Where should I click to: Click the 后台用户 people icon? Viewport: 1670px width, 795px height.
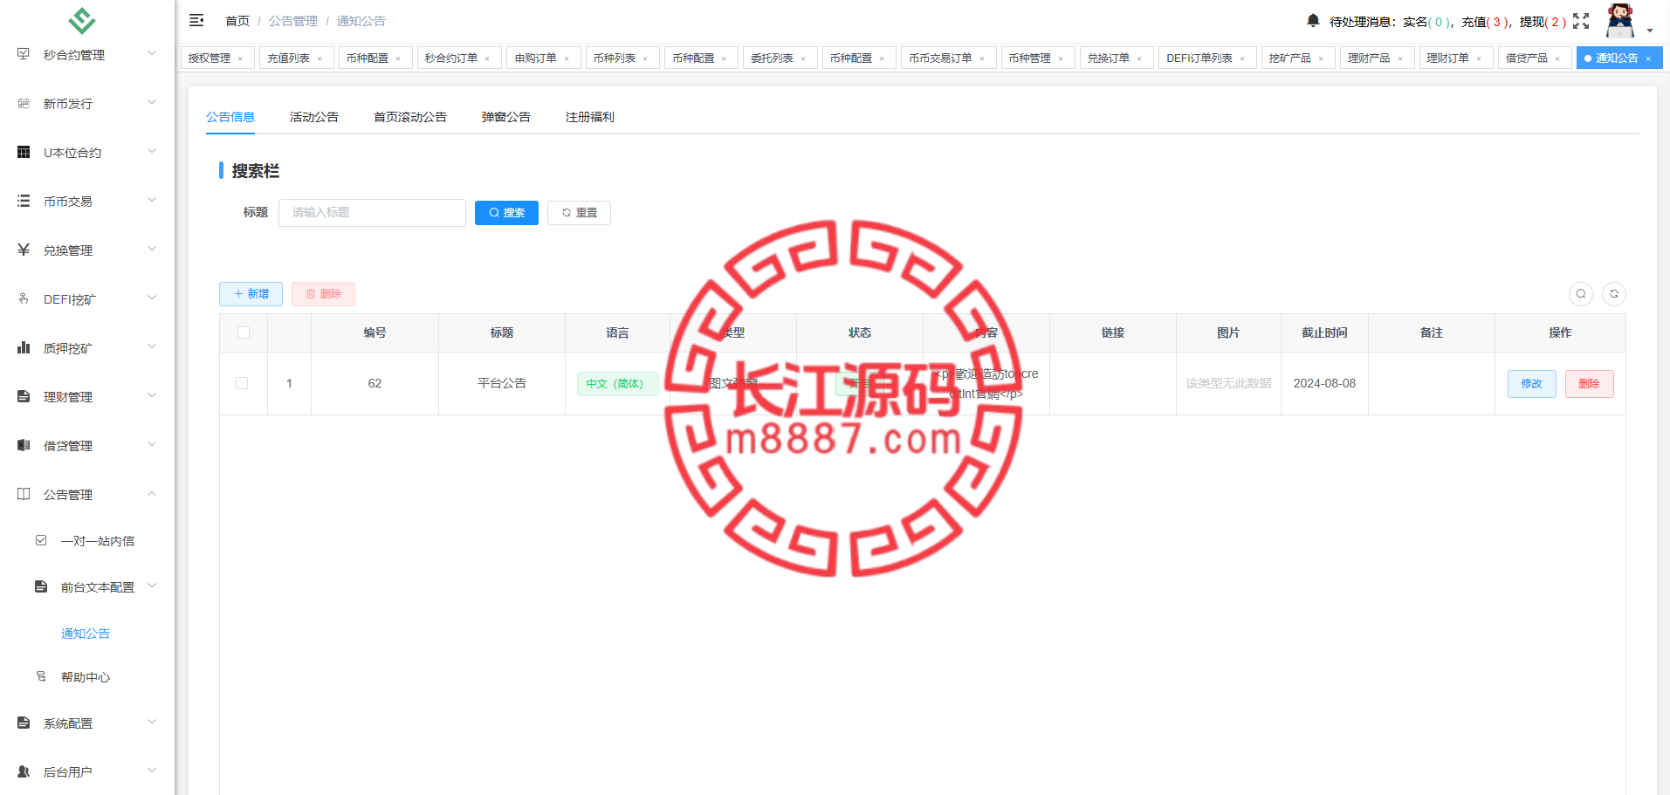coord(24,771)
